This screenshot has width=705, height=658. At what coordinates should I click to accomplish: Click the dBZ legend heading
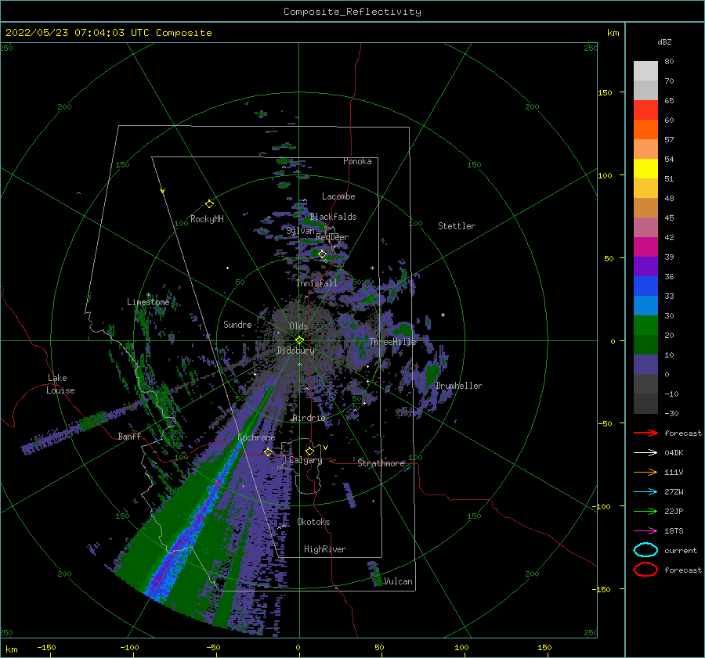pos(664,41)
